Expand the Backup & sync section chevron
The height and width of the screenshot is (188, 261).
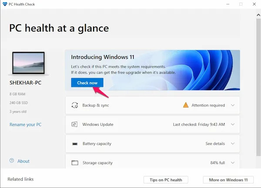pos(233,105)
